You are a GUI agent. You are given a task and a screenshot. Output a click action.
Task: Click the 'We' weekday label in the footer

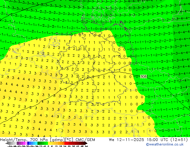tap(111, 140)
